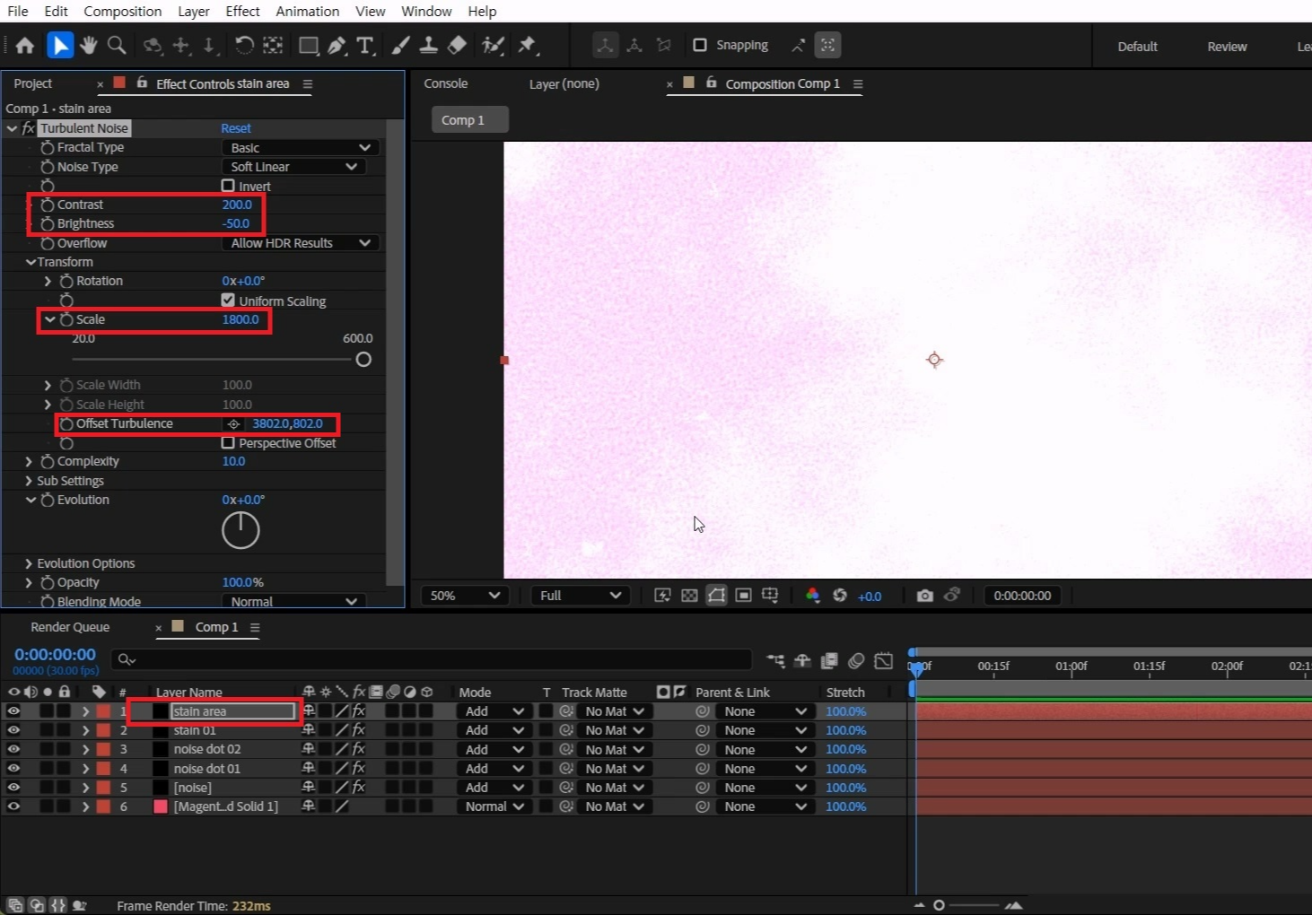Toggle transparency grid icon in viewer
Viewport: 1312px width, 915px height.
pyautogui.click(x=689, y=596)
